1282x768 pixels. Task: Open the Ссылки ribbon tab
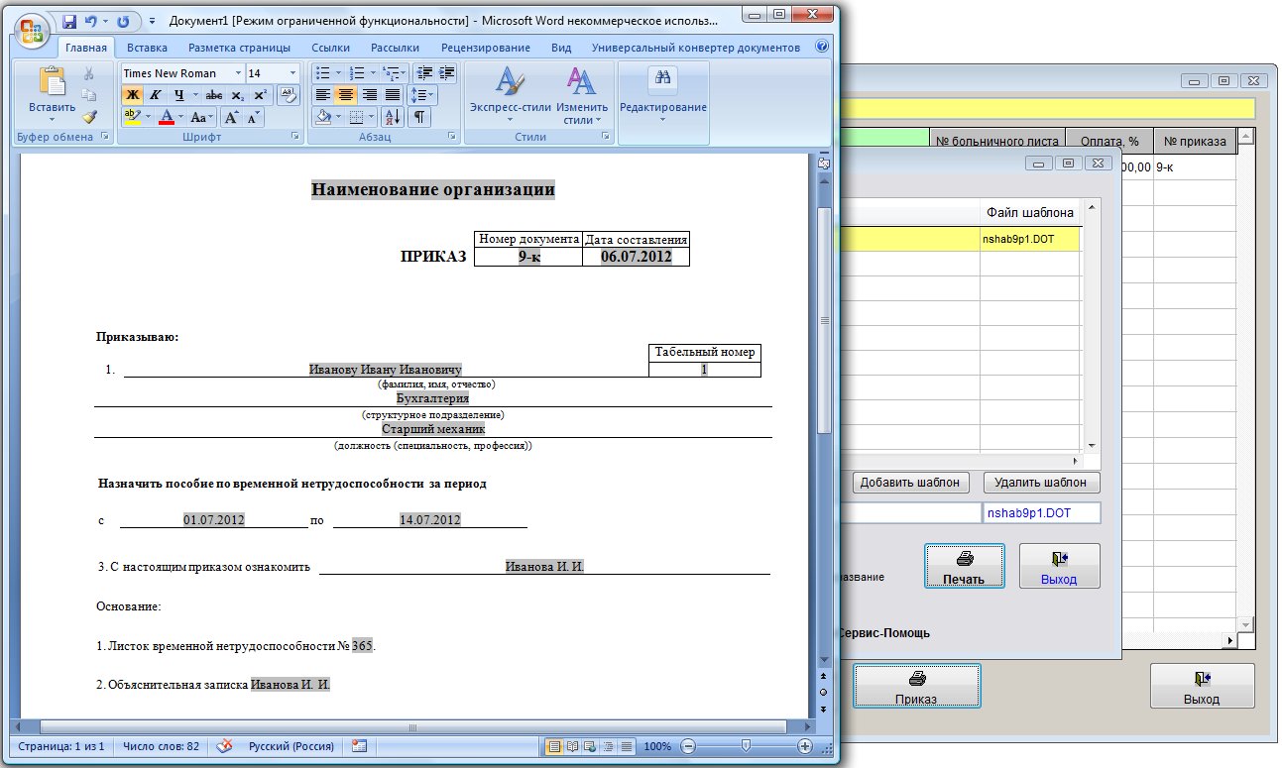pos(330,48)
